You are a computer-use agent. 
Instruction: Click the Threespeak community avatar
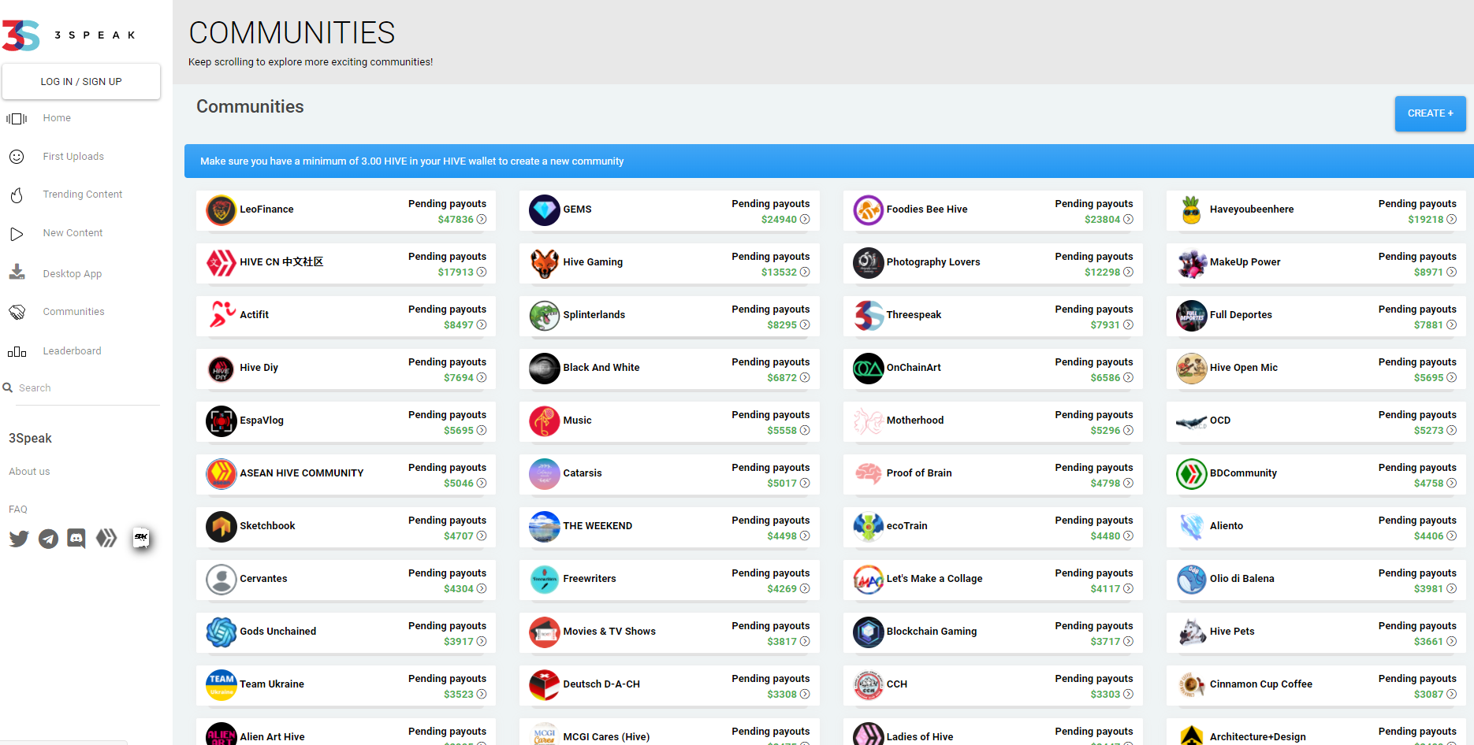(869, 316)
